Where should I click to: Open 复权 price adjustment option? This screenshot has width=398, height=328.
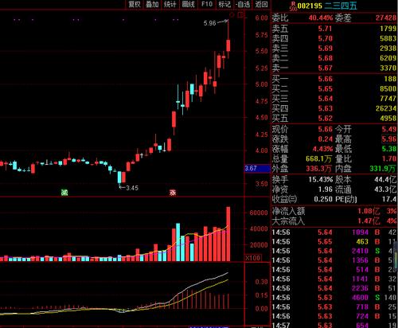tap(135, 4)
